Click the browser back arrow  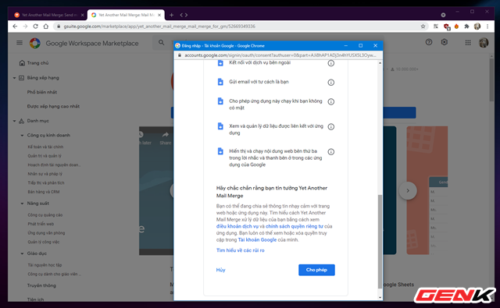point(15,27)
